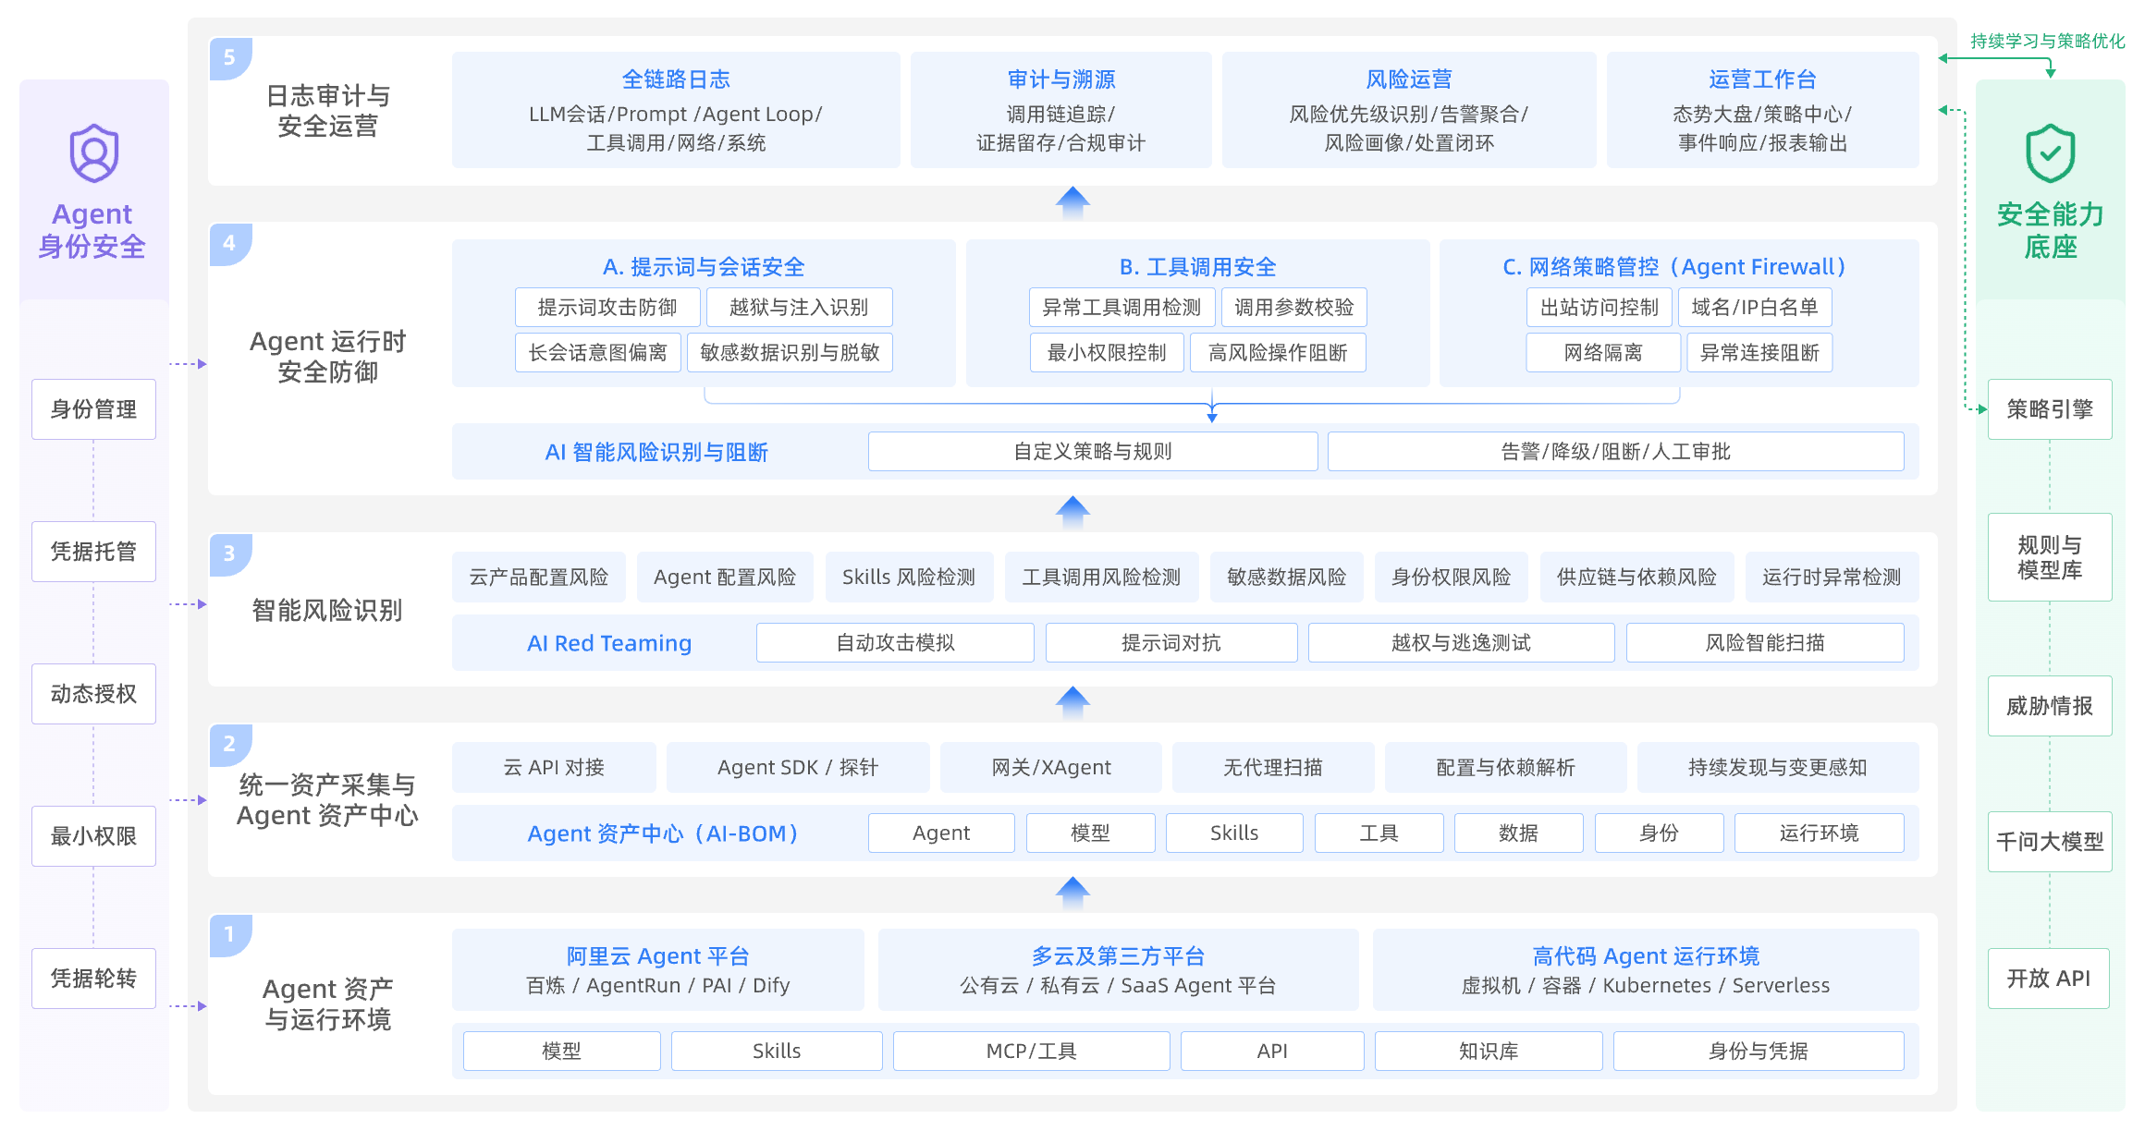This screenshot has width=2145, height=1131.
Task: Click the layer number 4 badge
Action: point(230,244)
